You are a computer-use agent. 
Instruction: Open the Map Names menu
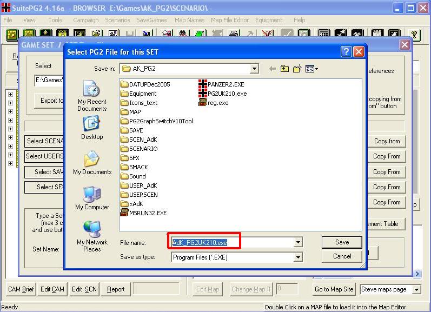tap(190, 20)
